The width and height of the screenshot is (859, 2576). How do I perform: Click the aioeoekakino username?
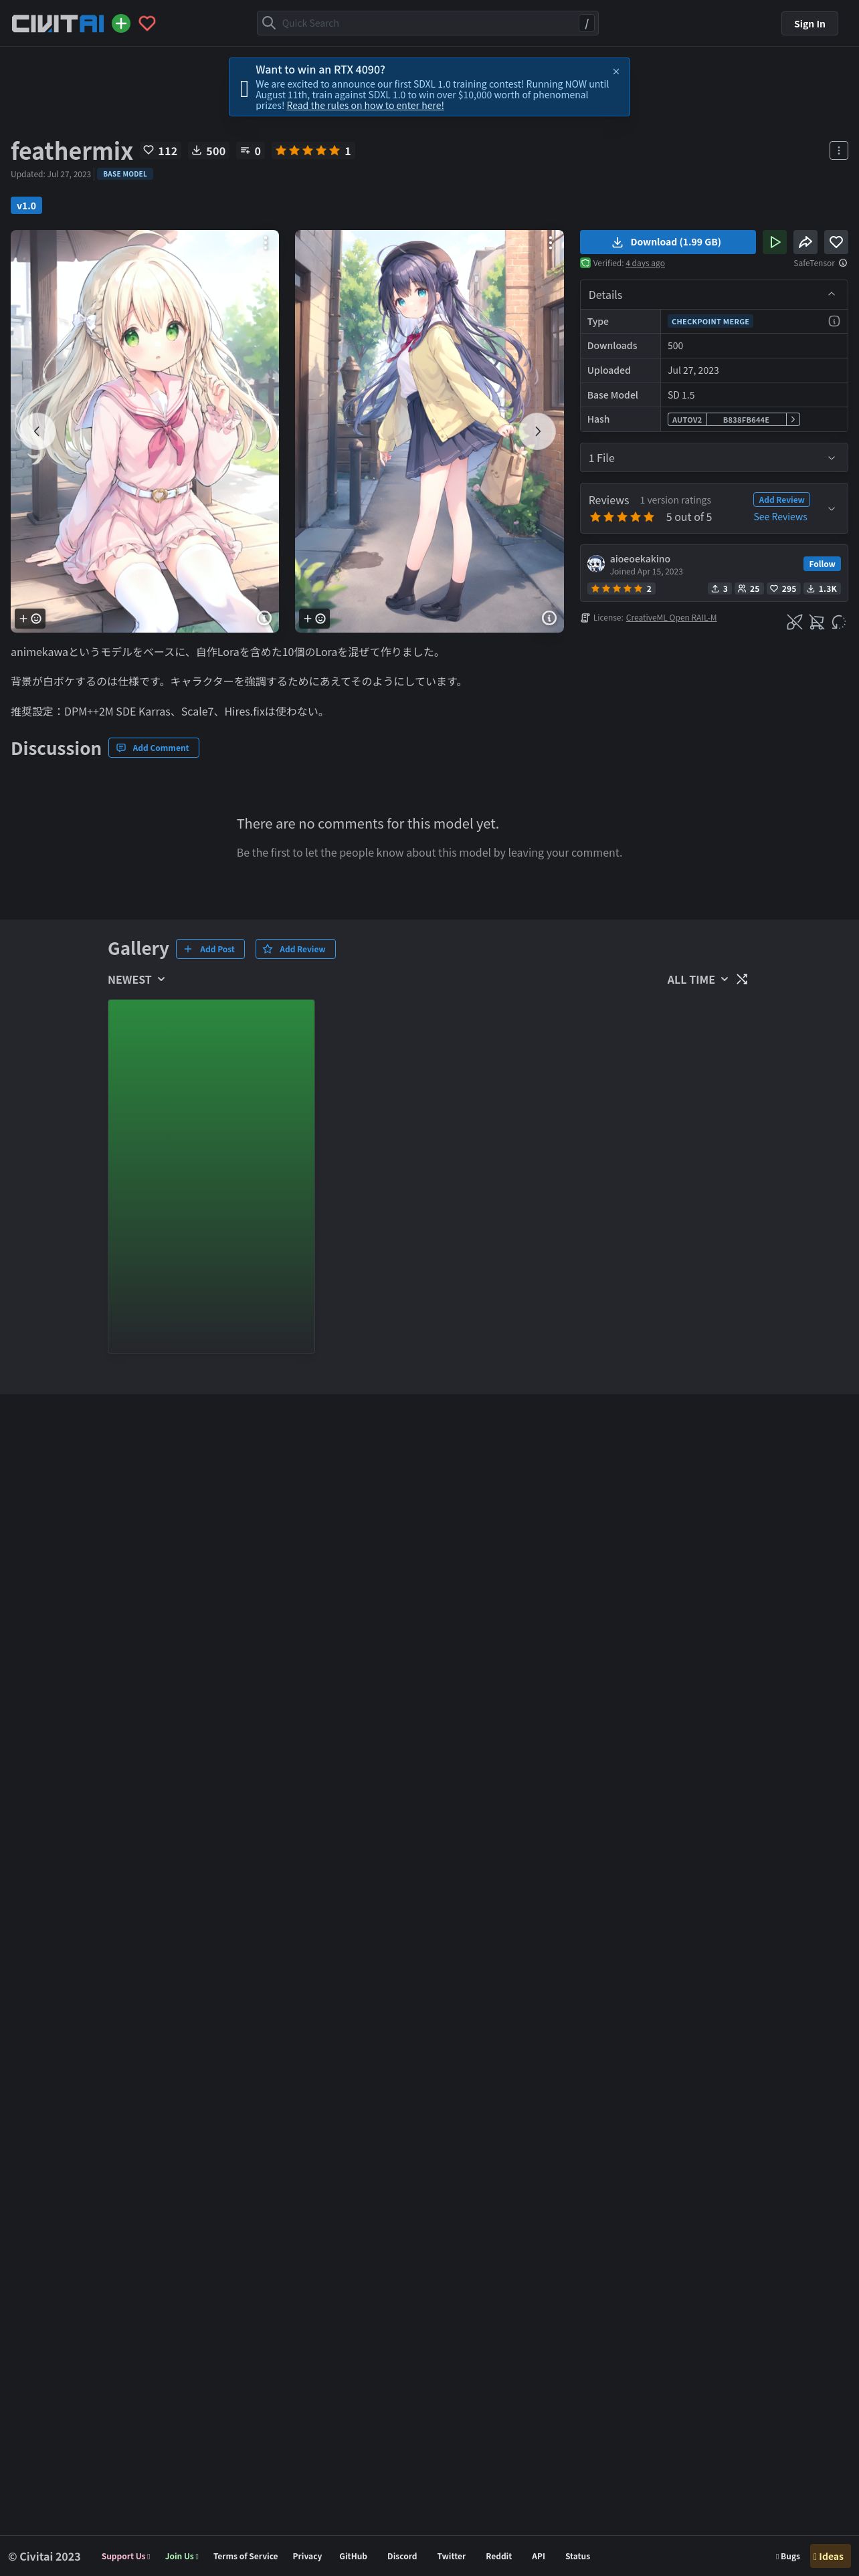tap(640, 559)
